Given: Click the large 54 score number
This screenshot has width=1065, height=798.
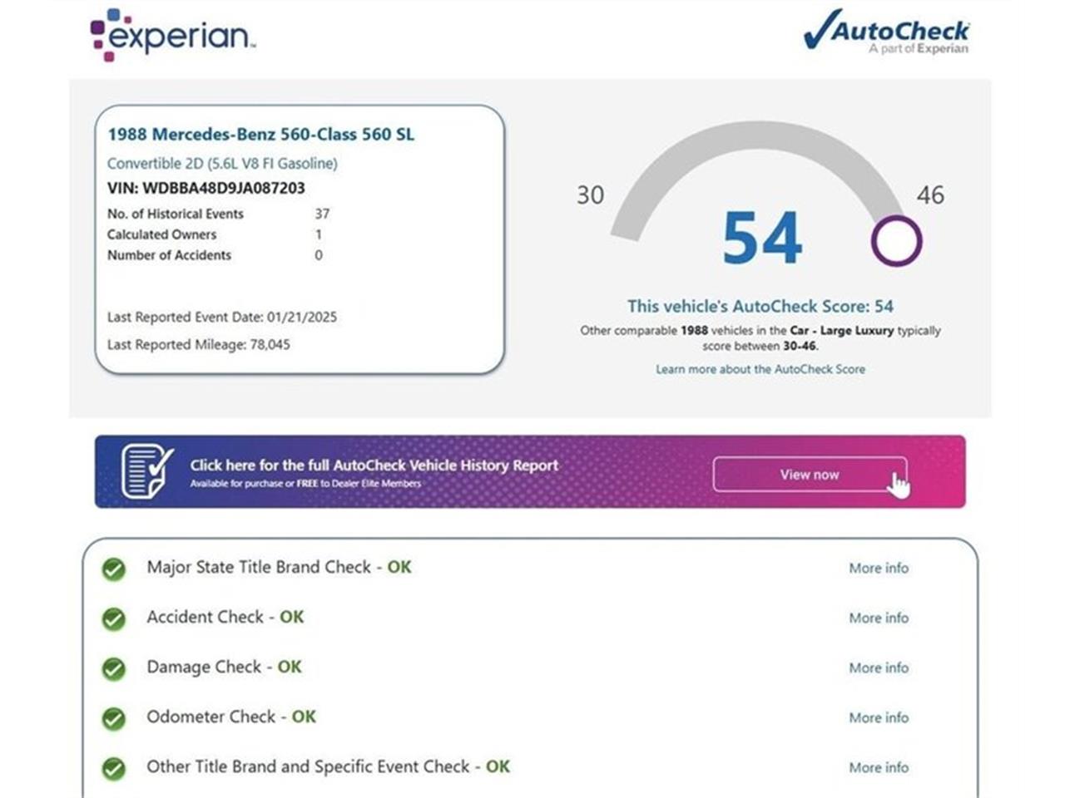Looking at the screenshot, I should (x=761, y=239).
